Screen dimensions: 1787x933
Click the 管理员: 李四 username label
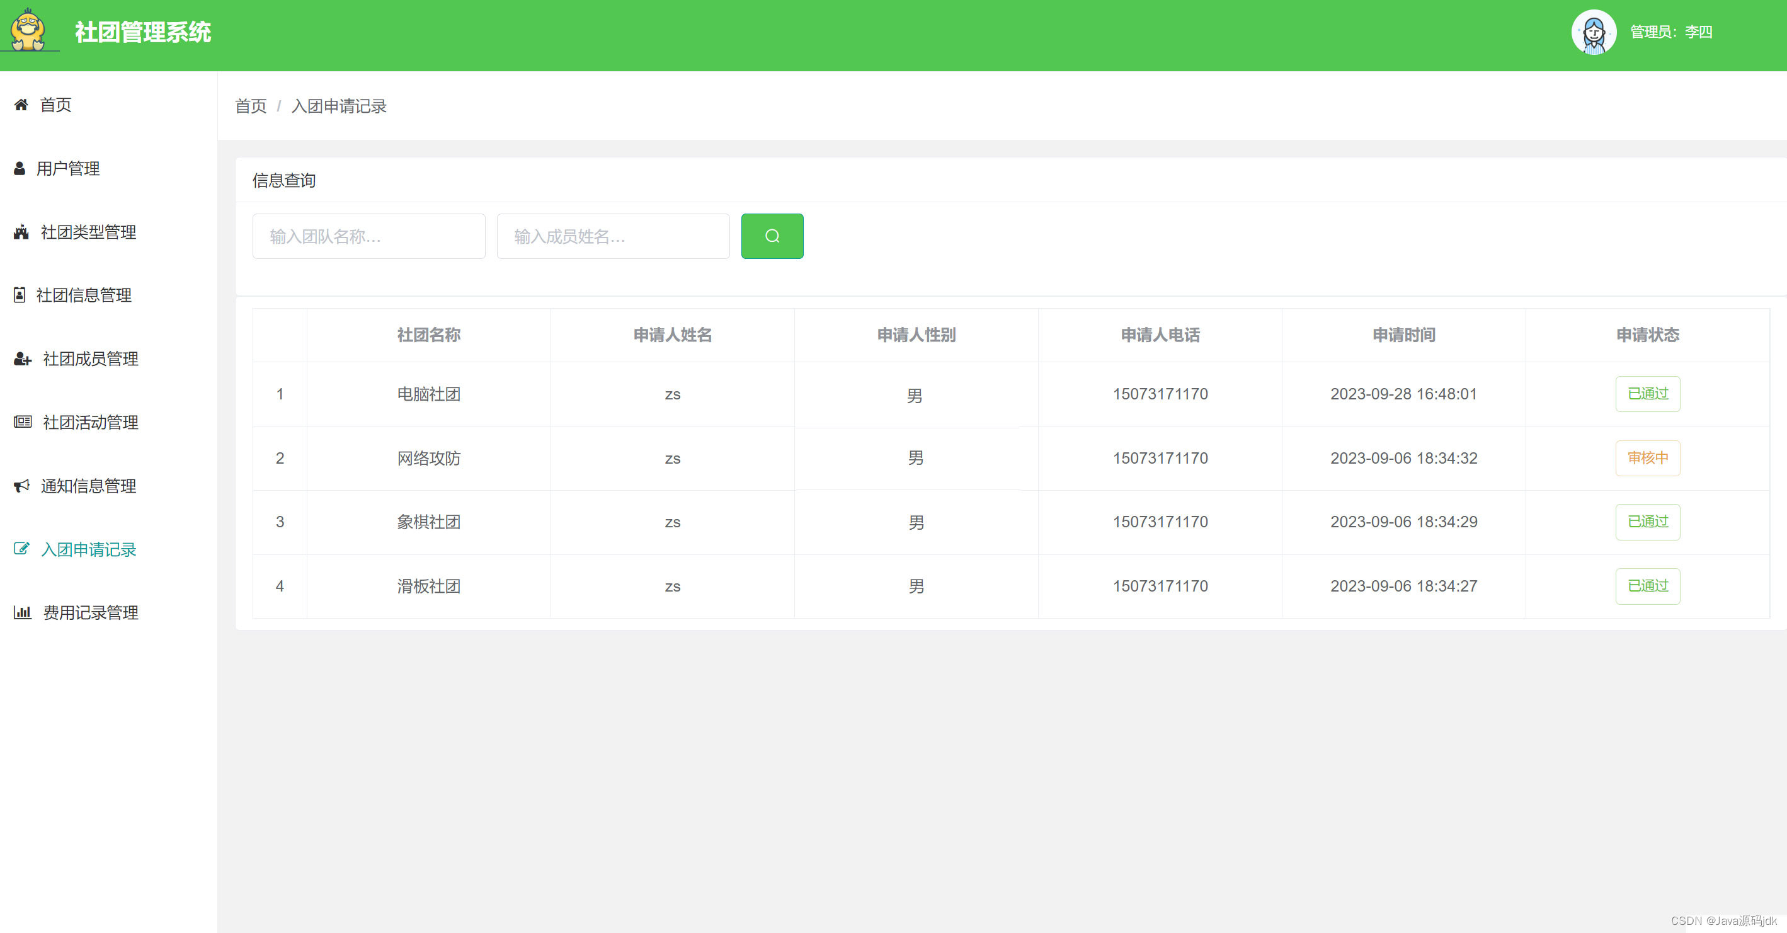tap(1670, 33)
